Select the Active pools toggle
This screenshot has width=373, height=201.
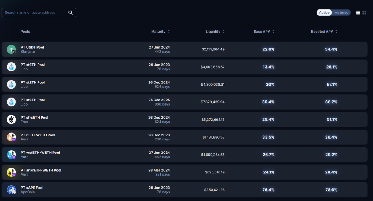pos(324,13)
